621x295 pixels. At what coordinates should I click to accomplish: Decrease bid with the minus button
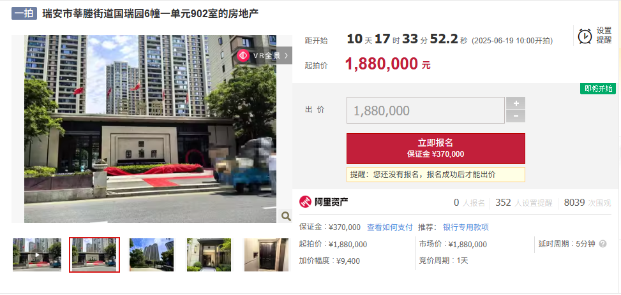coord(516,116)
